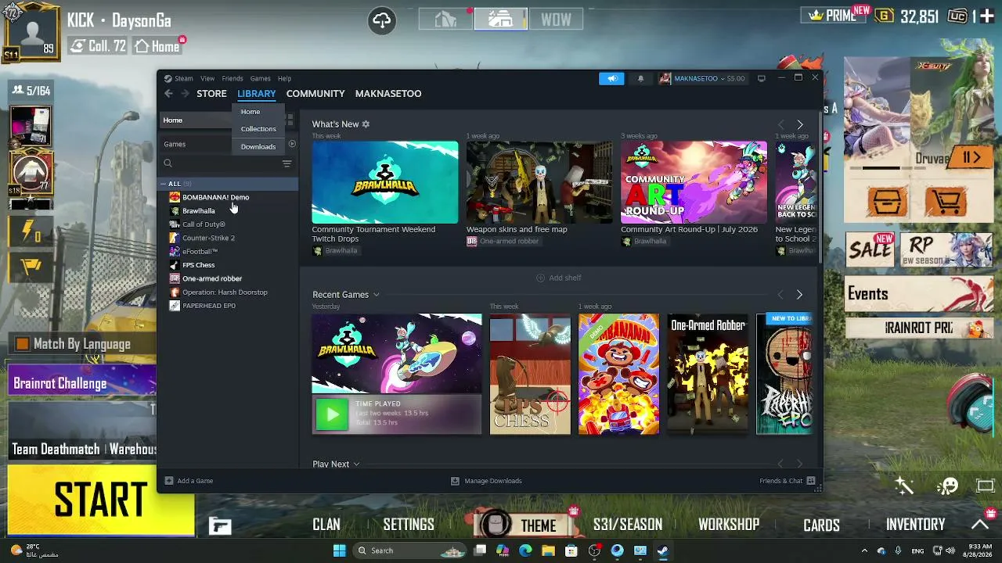Expand the Play Next shelf dropdown
This screenshot has height=563, width=1002.
[x=356, y=464]
